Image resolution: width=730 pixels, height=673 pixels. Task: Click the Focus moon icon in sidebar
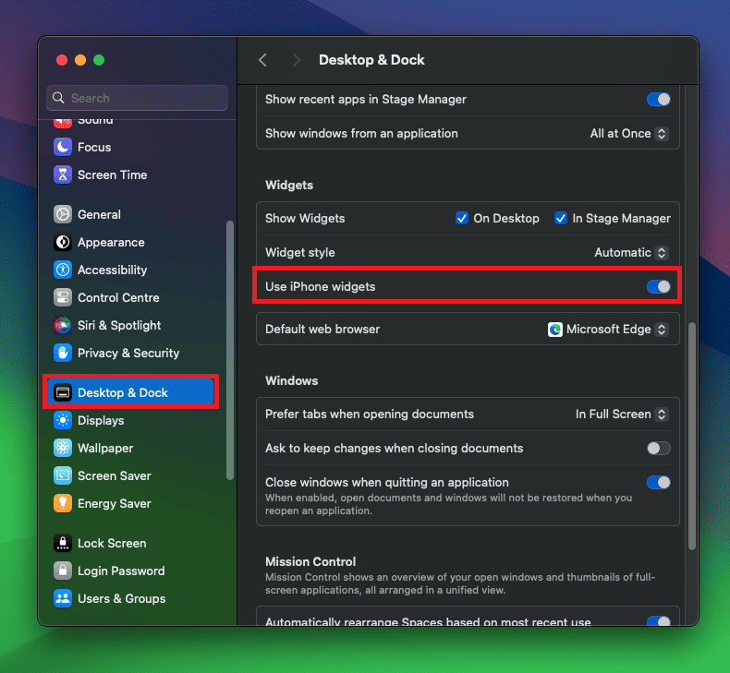pos(63,147)
